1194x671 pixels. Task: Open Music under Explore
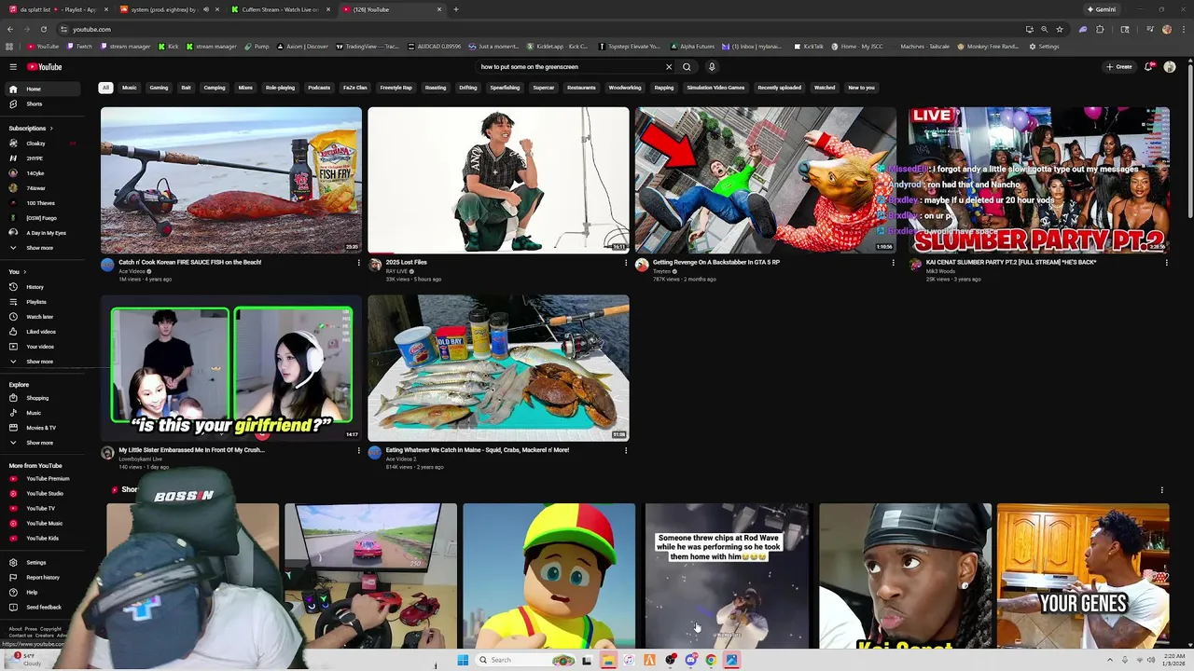click(x=34, y=413)
